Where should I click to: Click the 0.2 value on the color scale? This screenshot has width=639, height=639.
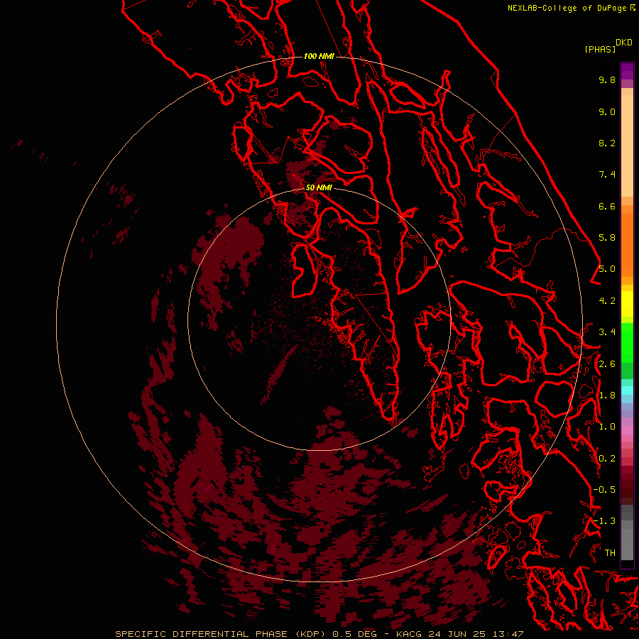(607, 459)
